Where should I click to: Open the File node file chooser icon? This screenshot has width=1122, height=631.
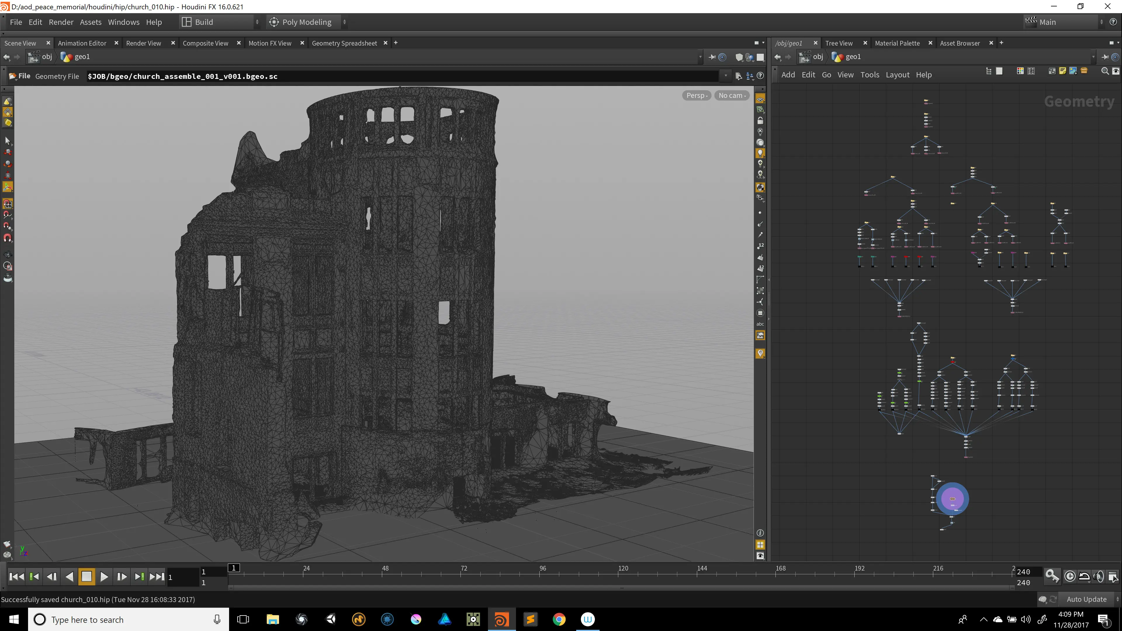click(739, 76)
